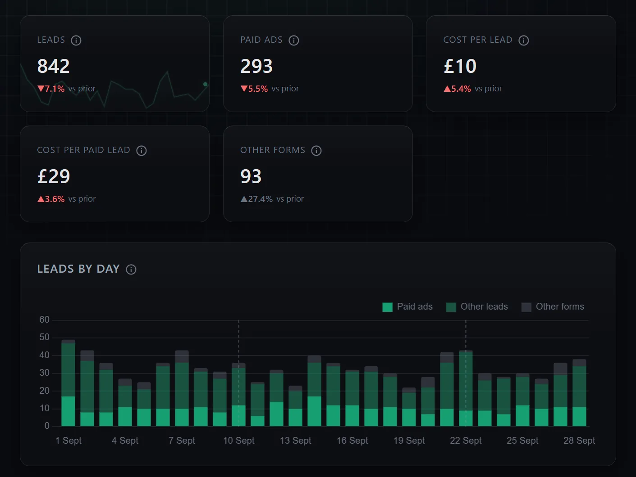Click the OTHER FORMS card title
This screenshot has height=477, width=636.
273,150
